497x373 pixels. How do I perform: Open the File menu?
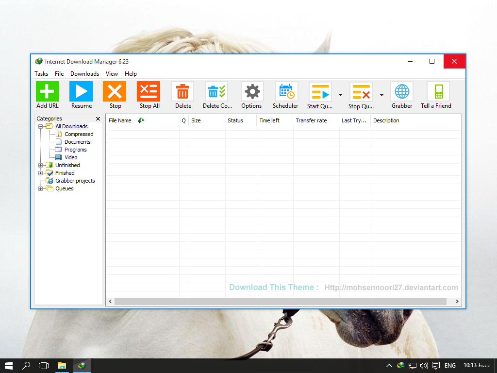(x=59, y=74)
